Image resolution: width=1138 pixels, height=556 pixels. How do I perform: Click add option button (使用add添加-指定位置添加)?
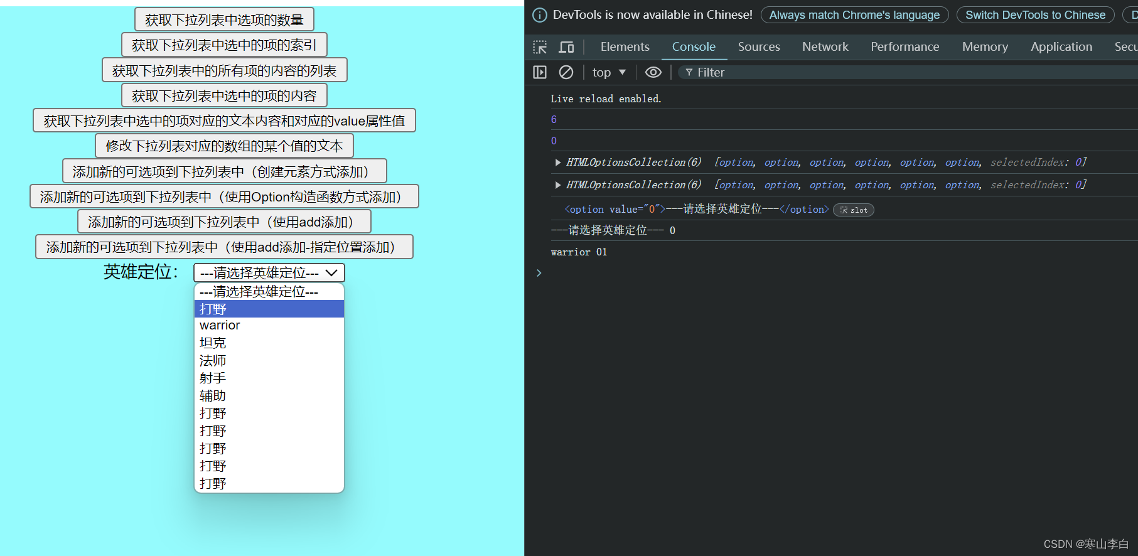pos(224,247)
